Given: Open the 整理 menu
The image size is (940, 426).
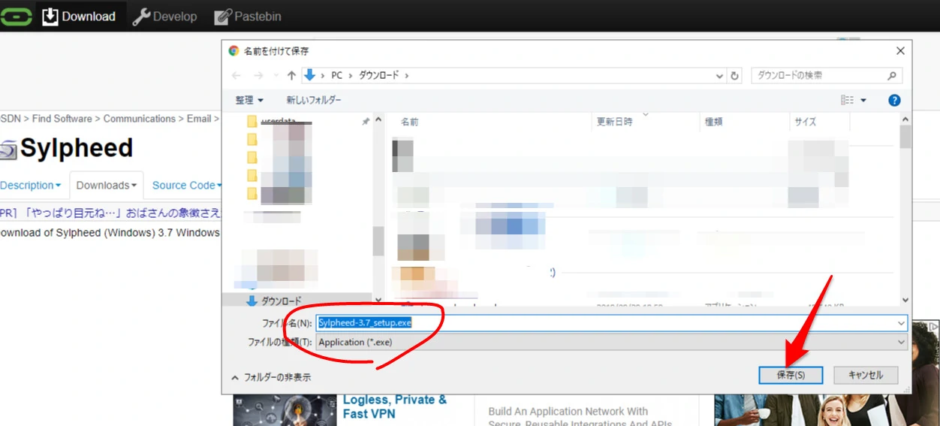Looking at the screenshot, I should (249, 100).
